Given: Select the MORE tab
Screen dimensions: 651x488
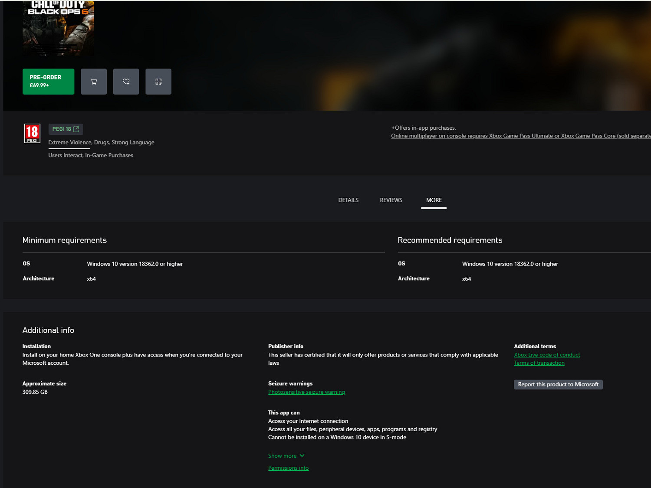Looking at the screenshot, I should (434, 200).
